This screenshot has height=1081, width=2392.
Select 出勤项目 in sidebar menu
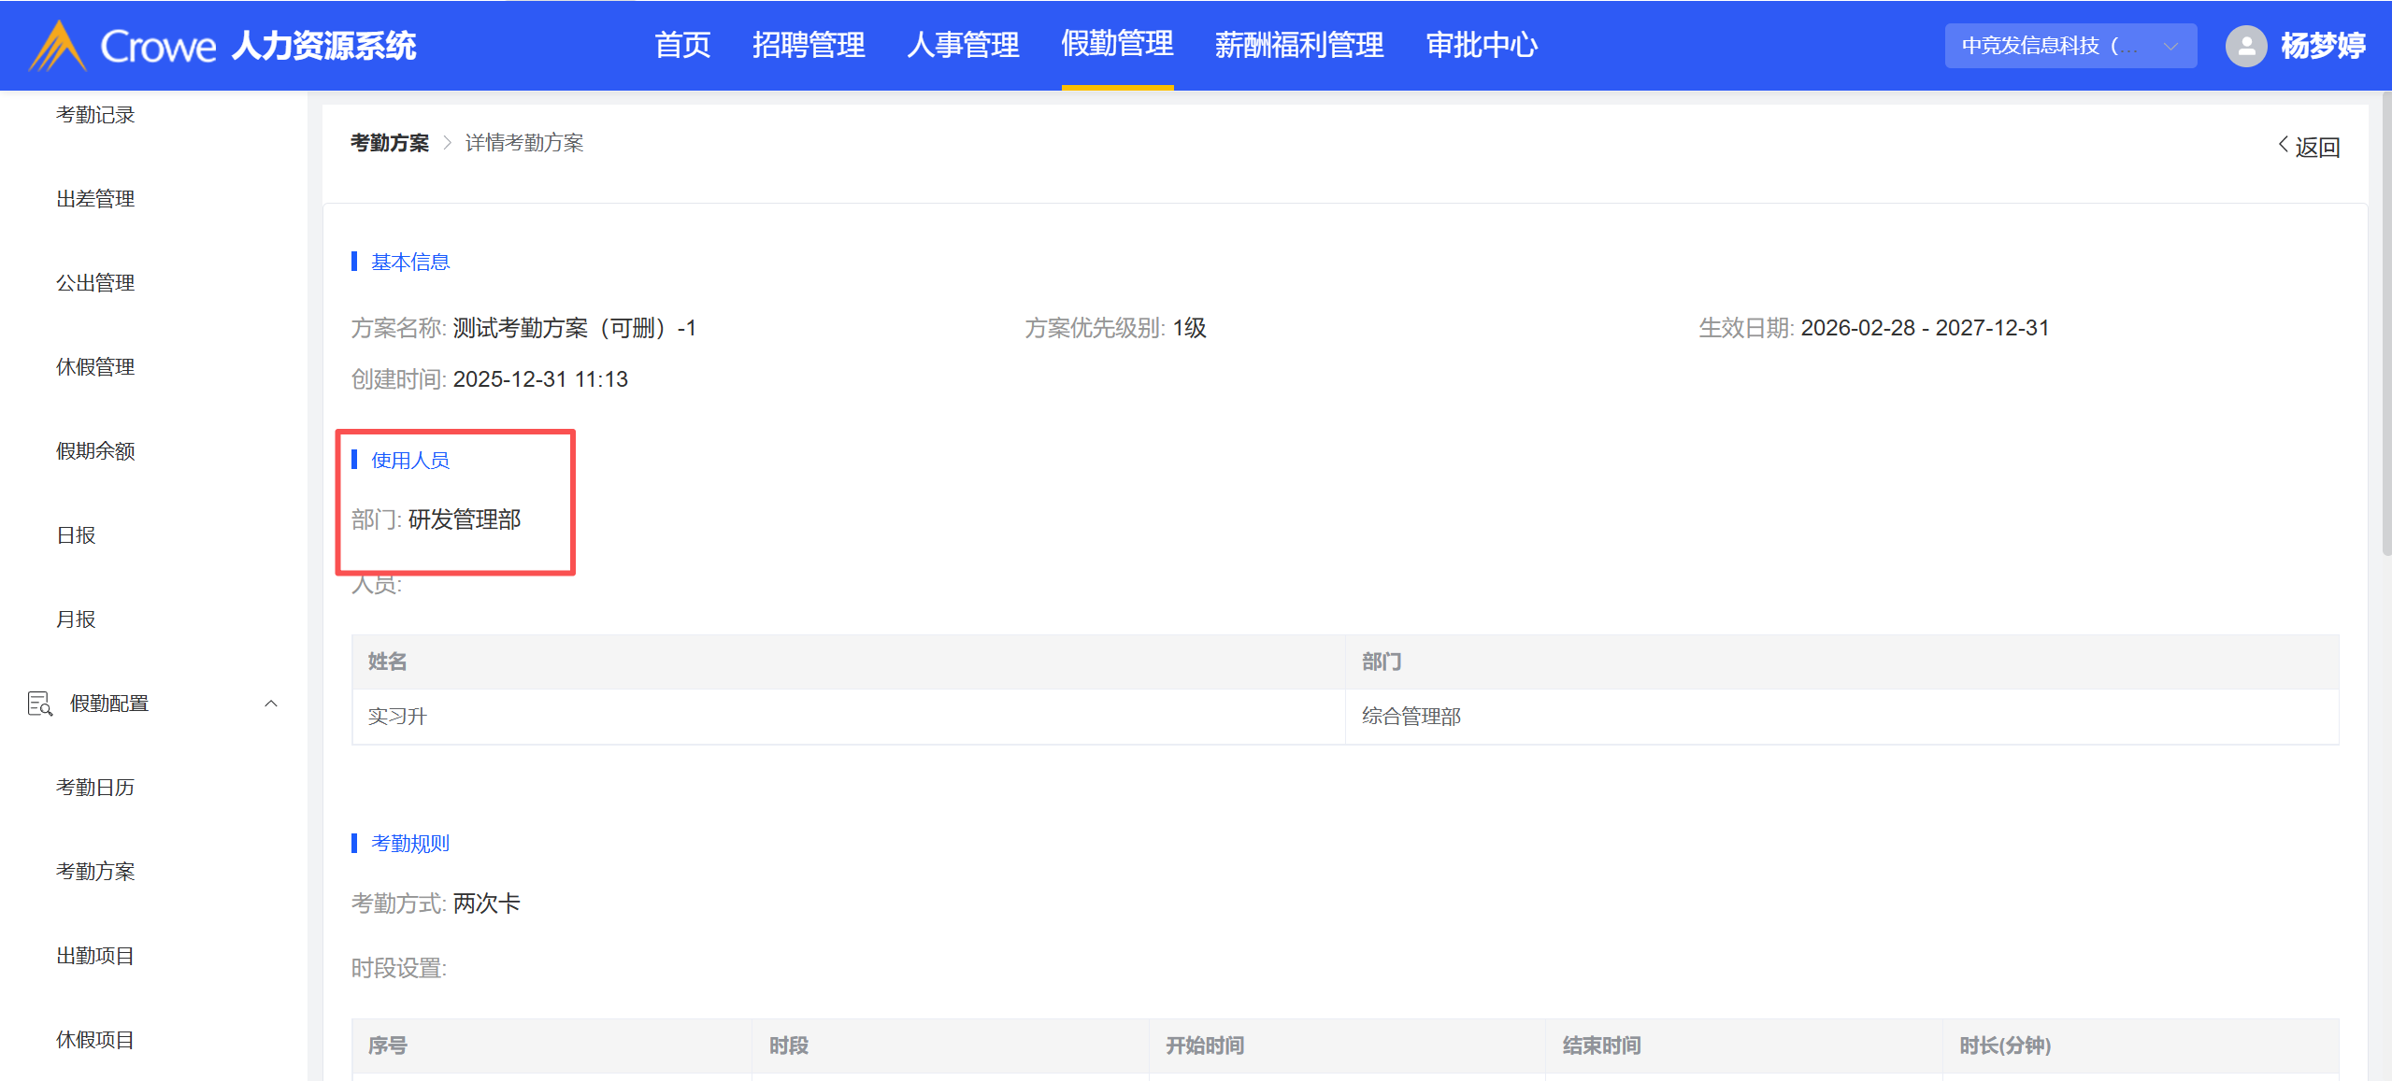[95, 956]
